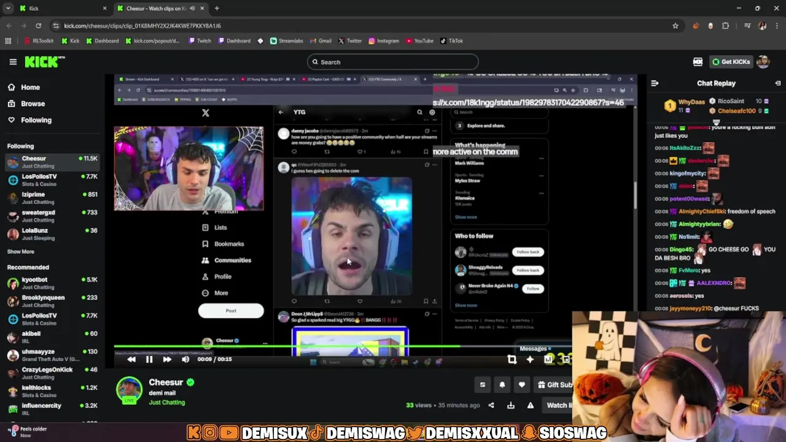Viewport: 786px width, 442px height.
Task: Open akibell in Recommended list
Action: [x=52, y=337]
